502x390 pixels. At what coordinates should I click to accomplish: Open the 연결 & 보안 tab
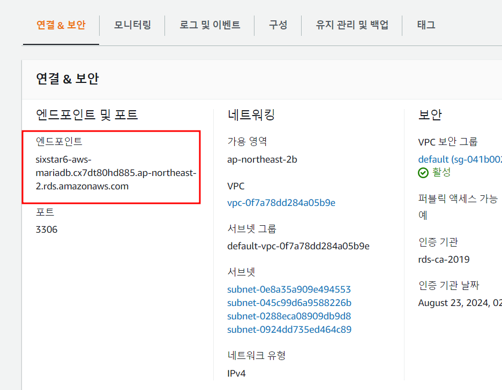tap(61, 25)
